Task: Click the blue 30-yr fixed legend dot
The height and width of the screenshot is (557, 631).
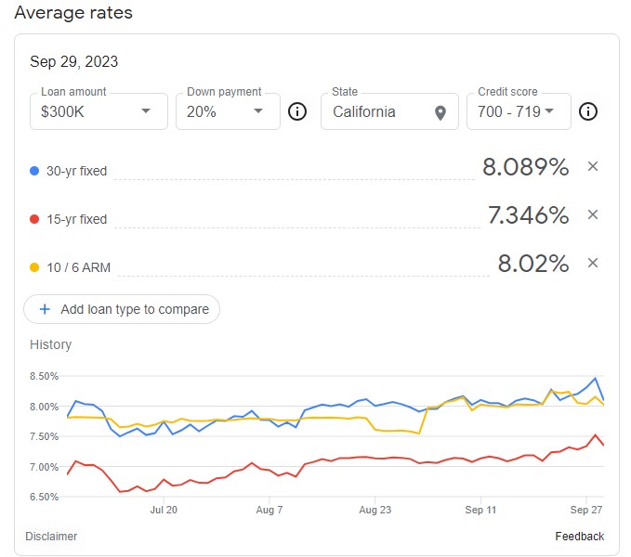Action: tap(34, 171)
